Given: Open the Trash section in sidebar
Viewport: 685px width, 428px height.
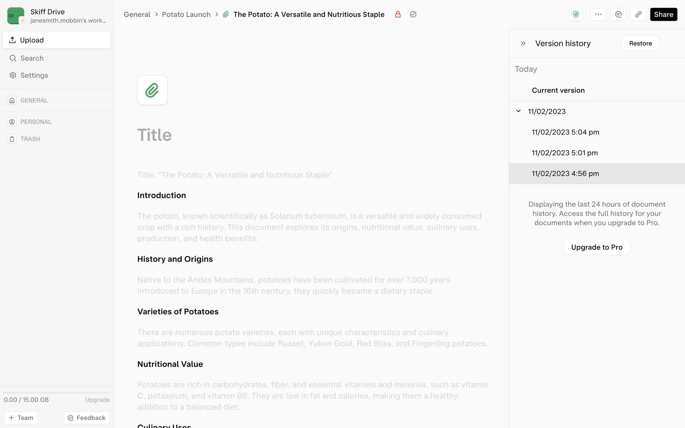Looking at the screenshot, I should 30,139.
